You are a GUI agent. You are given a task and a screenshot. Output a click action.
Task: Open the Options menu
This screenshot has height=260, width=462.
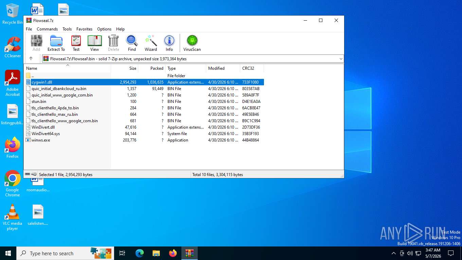[x=104, y=29]
